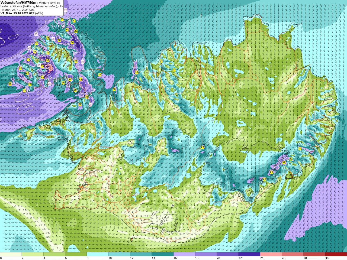Click the 10–12 m/s legend color block
The image size is (347, 260).
coord(119,254)
